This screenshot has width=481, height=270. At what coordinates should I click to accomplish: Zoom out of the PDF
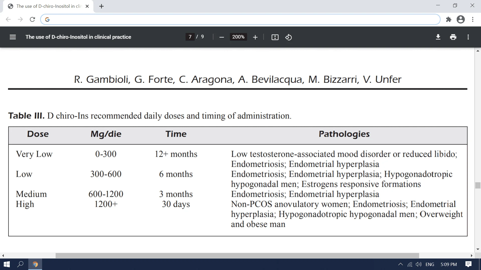coord(221,37)
